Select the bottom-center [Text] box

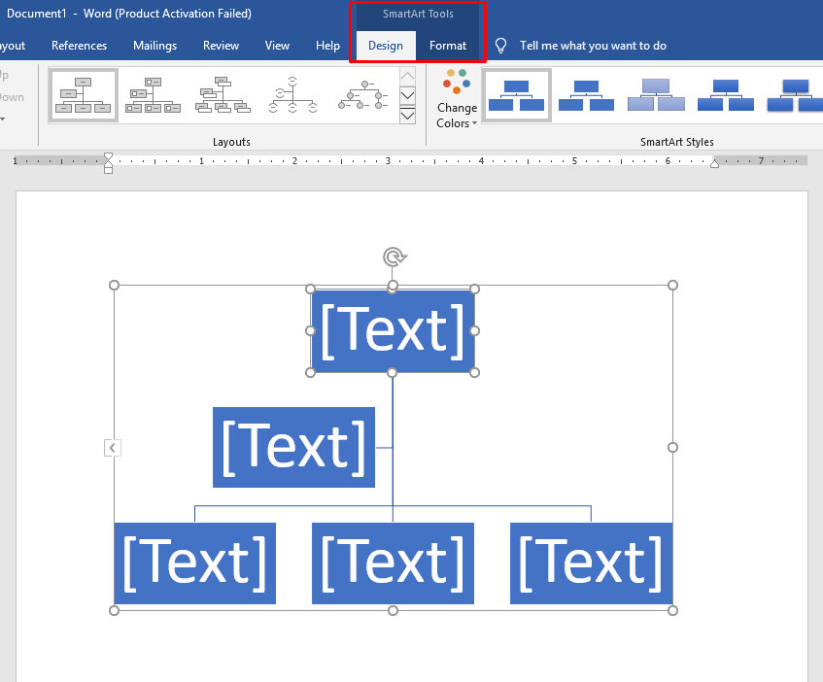[x=393, y=563]
